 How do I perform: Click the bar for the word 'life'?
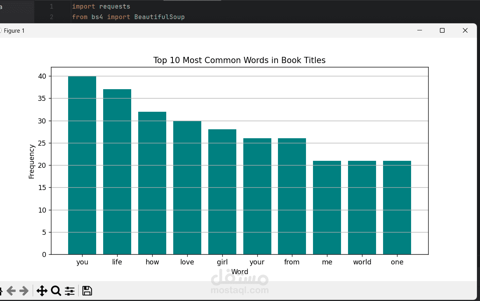(117, 171)
